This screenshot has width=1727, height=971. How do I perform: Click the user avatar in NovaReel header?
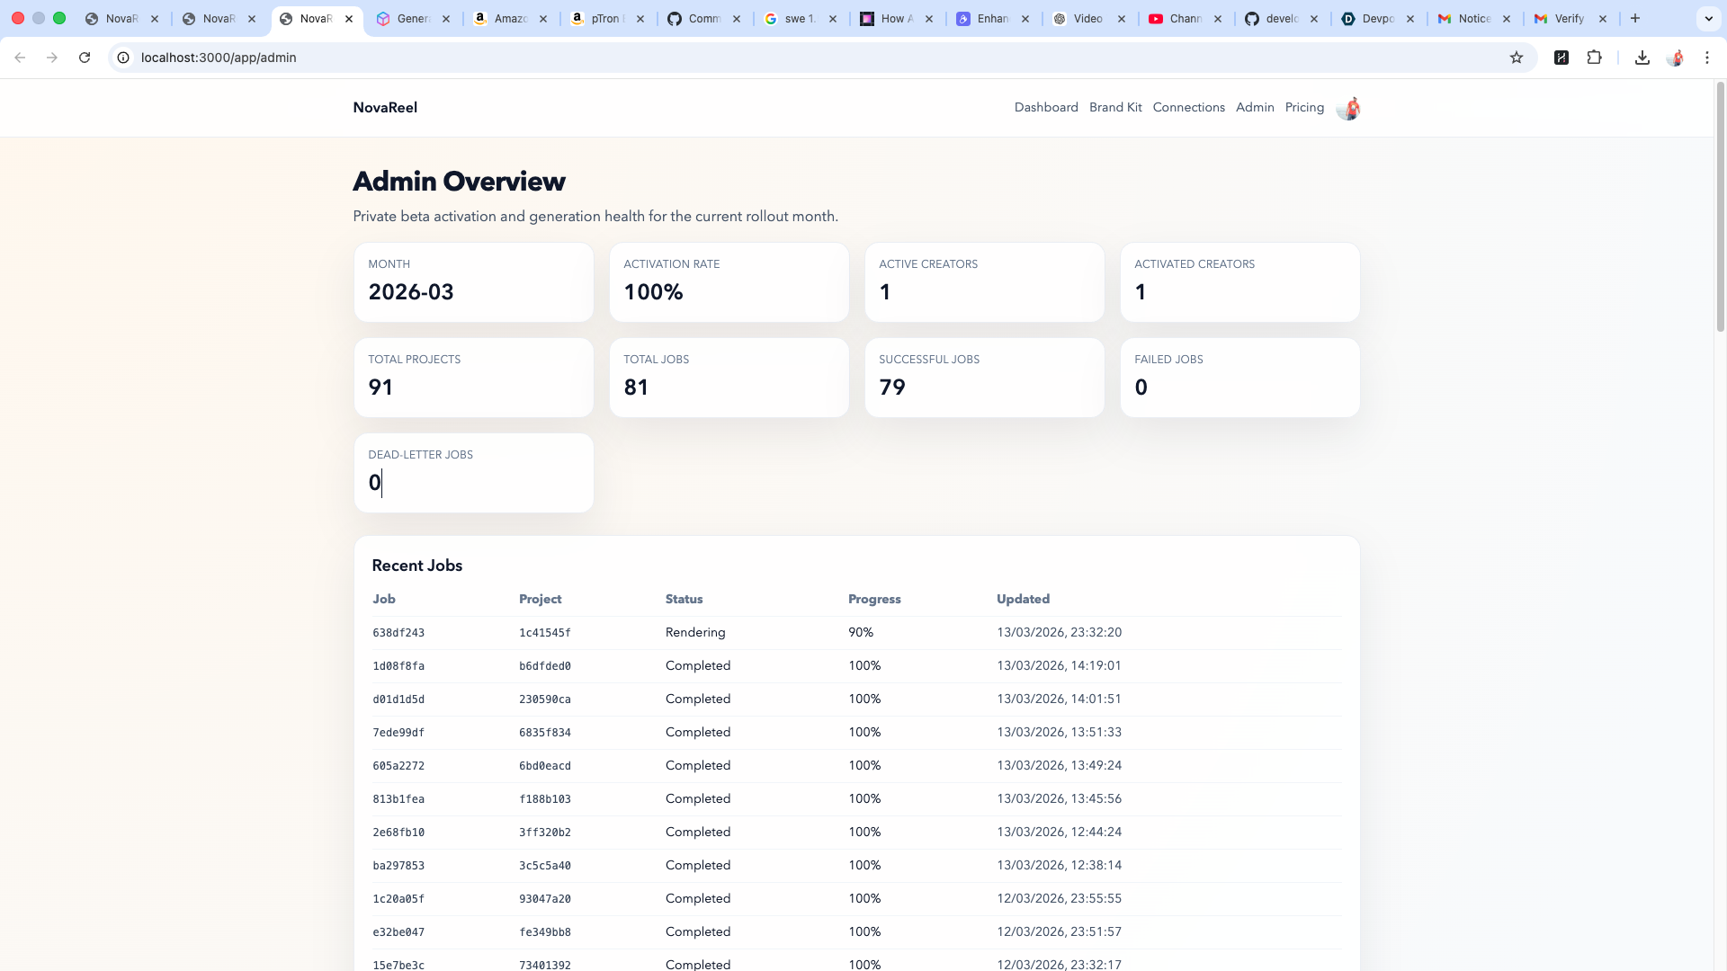tap(1347, 108)
